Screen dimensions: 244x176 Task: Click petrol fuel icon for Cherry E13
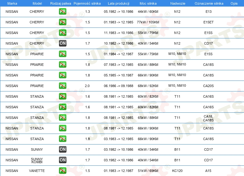[62, 12]
